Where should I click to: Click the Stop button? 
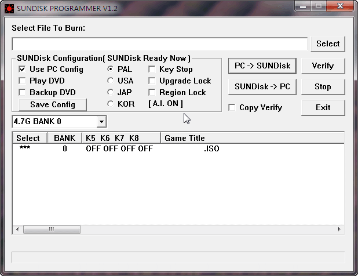[323, 86]
